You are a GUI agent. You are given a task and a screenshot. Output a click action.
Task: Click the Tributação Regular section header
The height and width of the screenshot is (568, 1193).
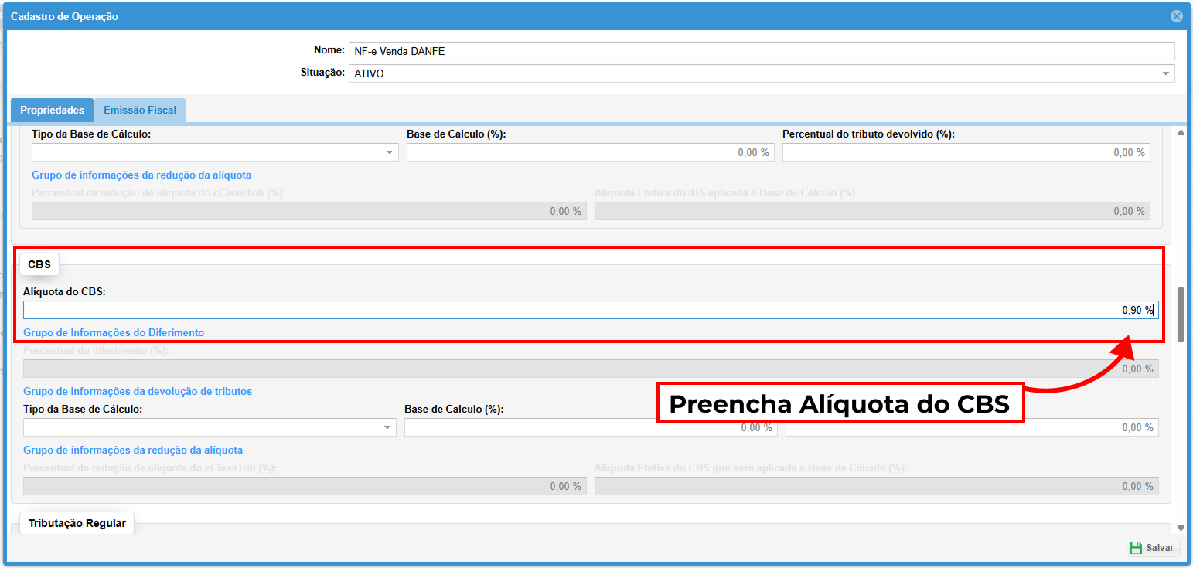(x=77, y=523)
